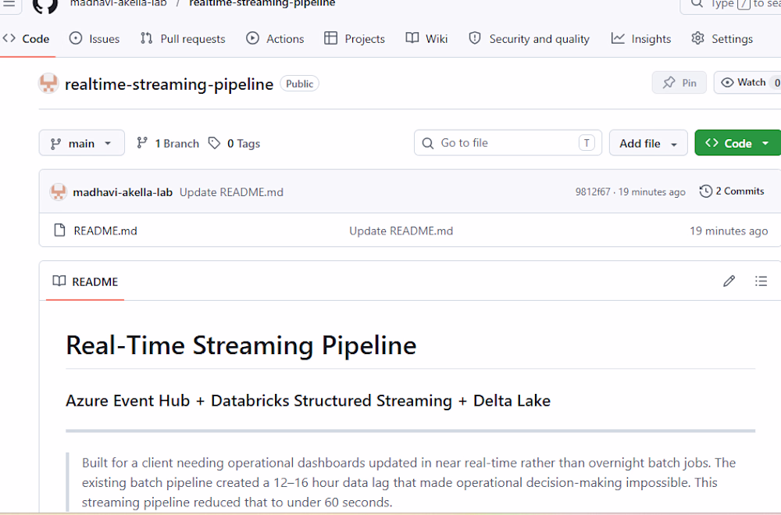
Task: Select the README tab
Action: (x=85, y=281)
